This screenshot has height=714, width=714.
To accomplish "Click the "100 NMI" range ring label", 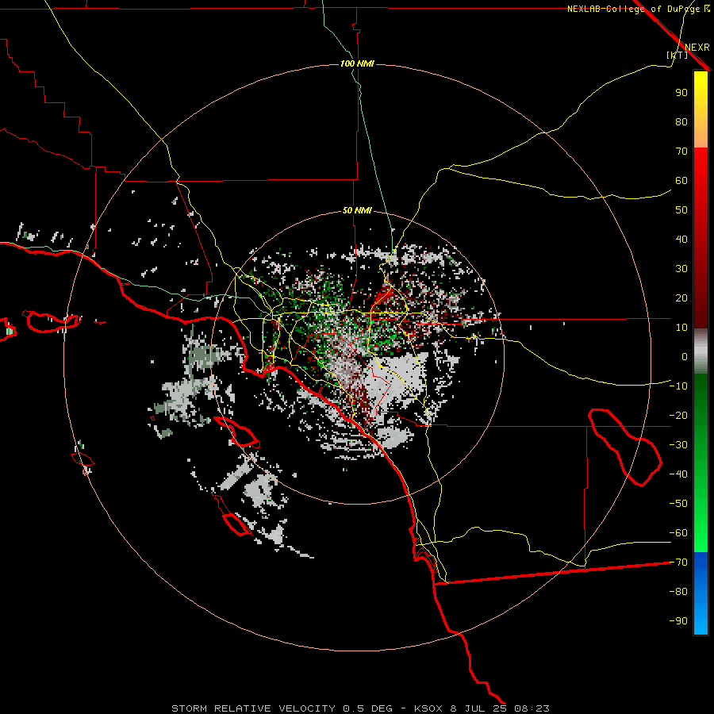I will point(357,63).
